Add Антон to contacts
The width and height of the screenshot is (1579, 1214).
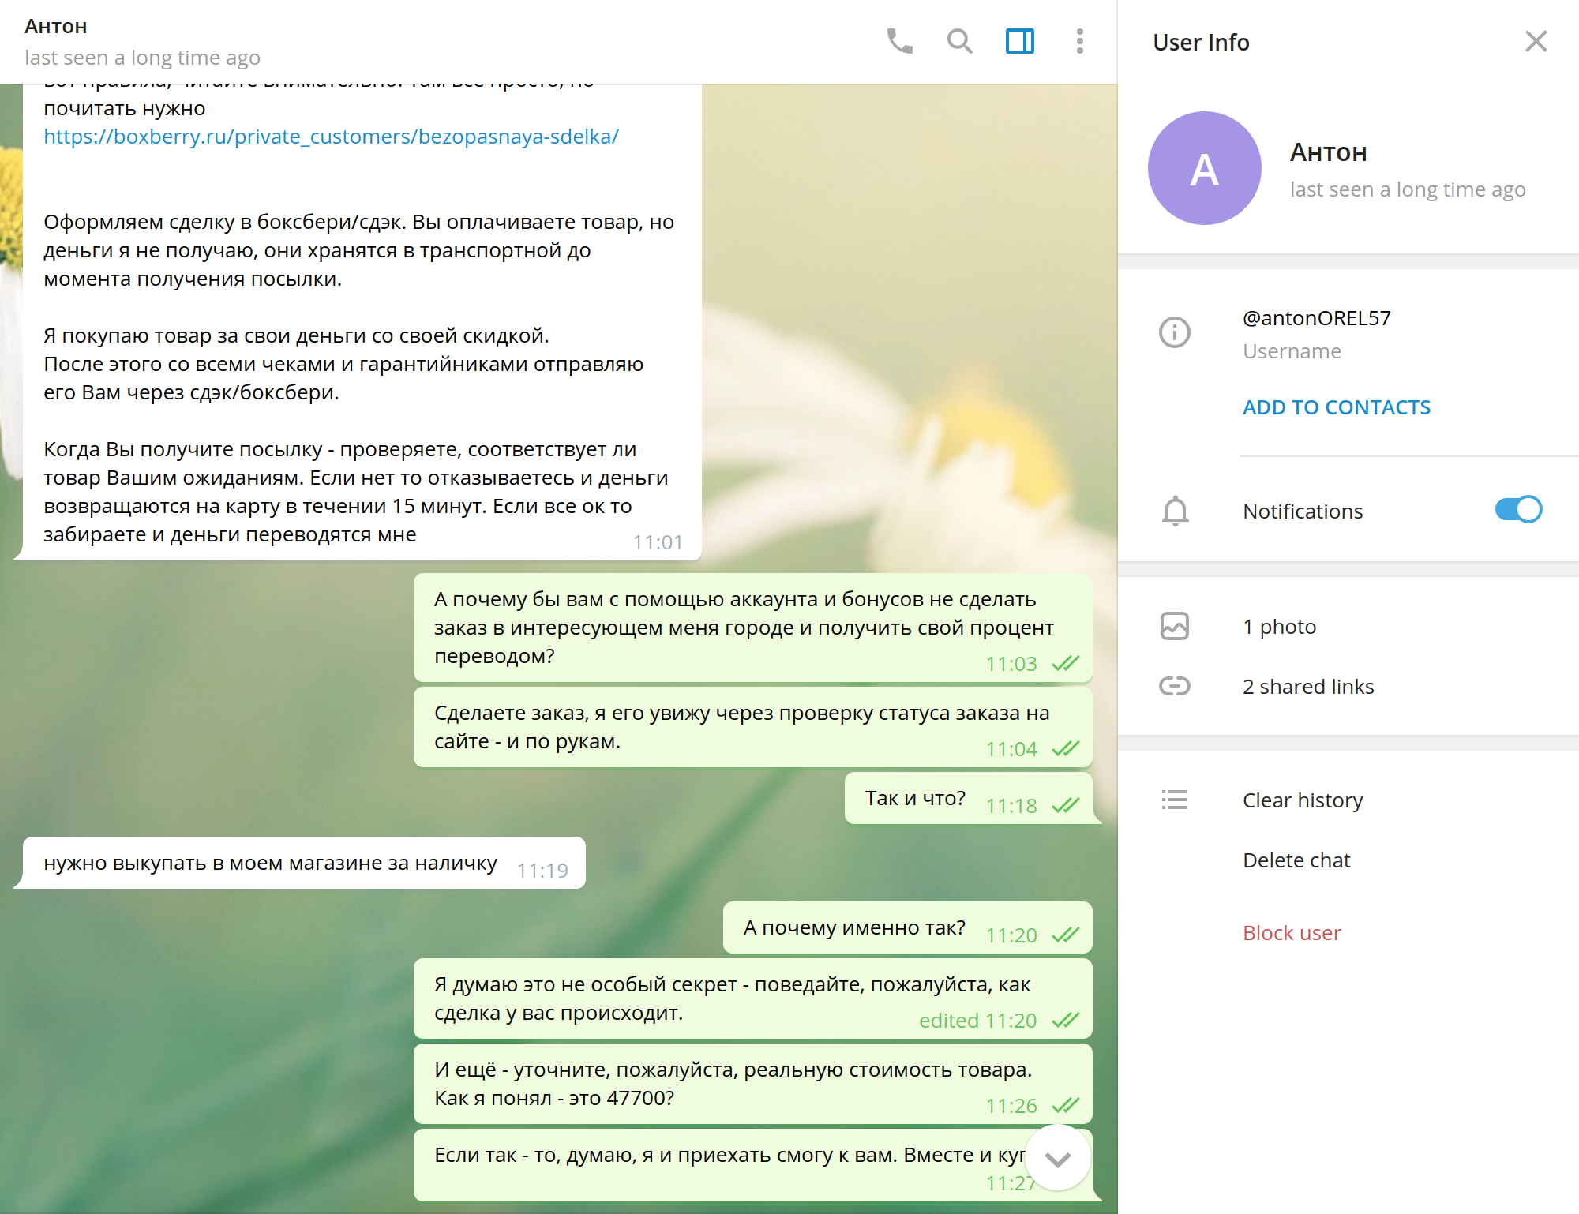1336,407
